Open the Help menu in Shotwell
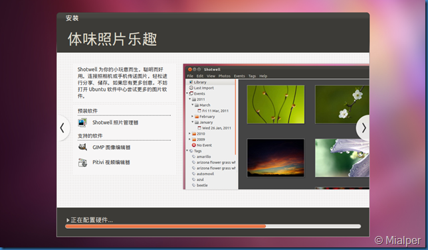This screenshot has width=428, height=250. [263, 76]
